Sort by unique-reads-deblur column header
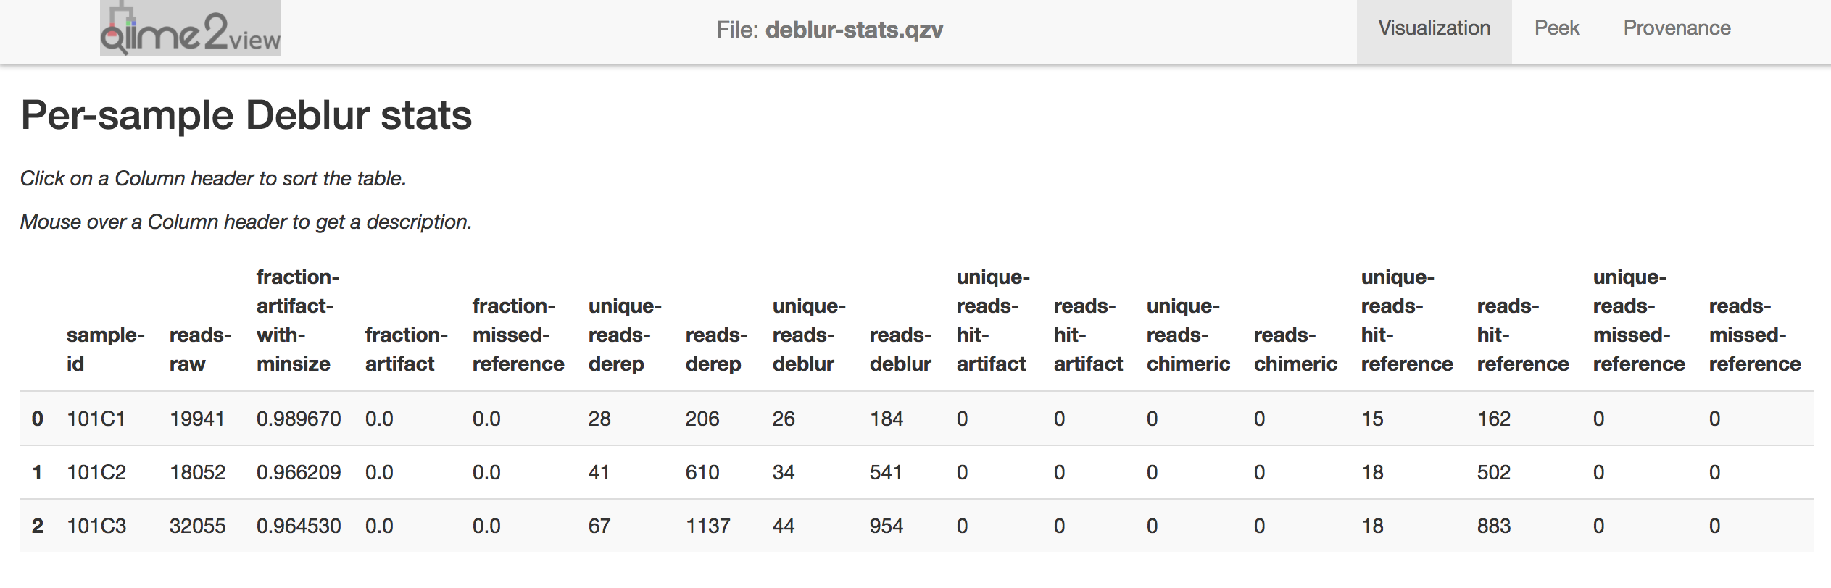This screenshot has height=588, width=1831. point(808,335)
